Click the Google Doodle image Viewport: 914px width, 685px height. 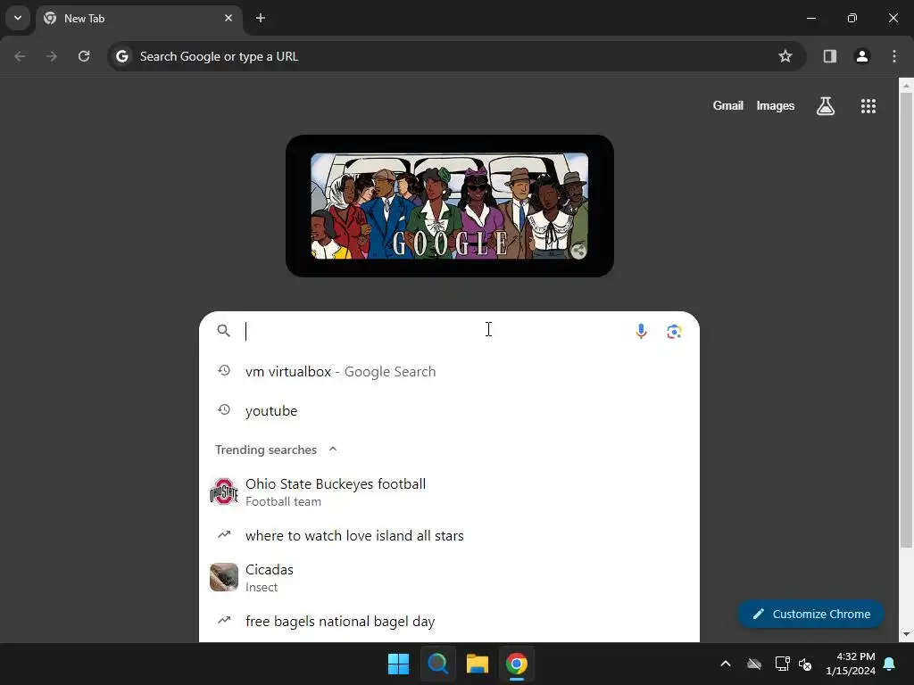pyautogui.click(x=450, y=206)
